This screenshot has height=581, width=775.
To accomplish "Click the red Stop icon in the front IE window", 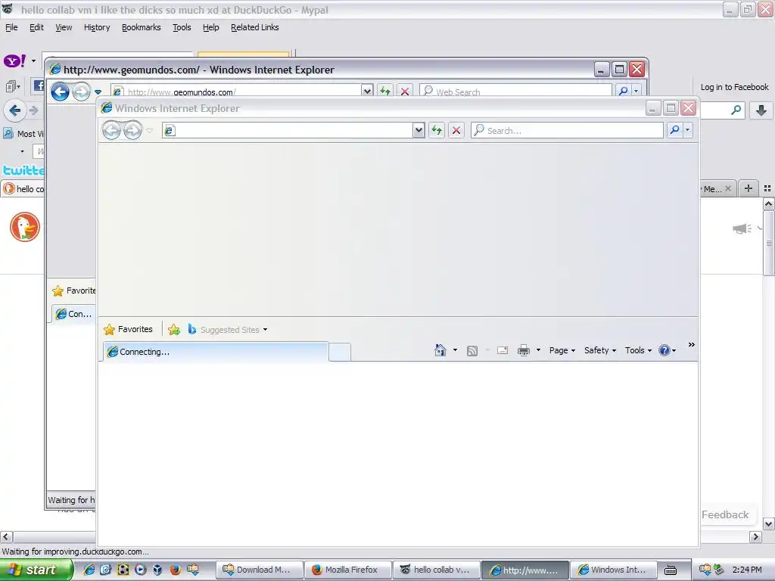I will coord(456,130).
